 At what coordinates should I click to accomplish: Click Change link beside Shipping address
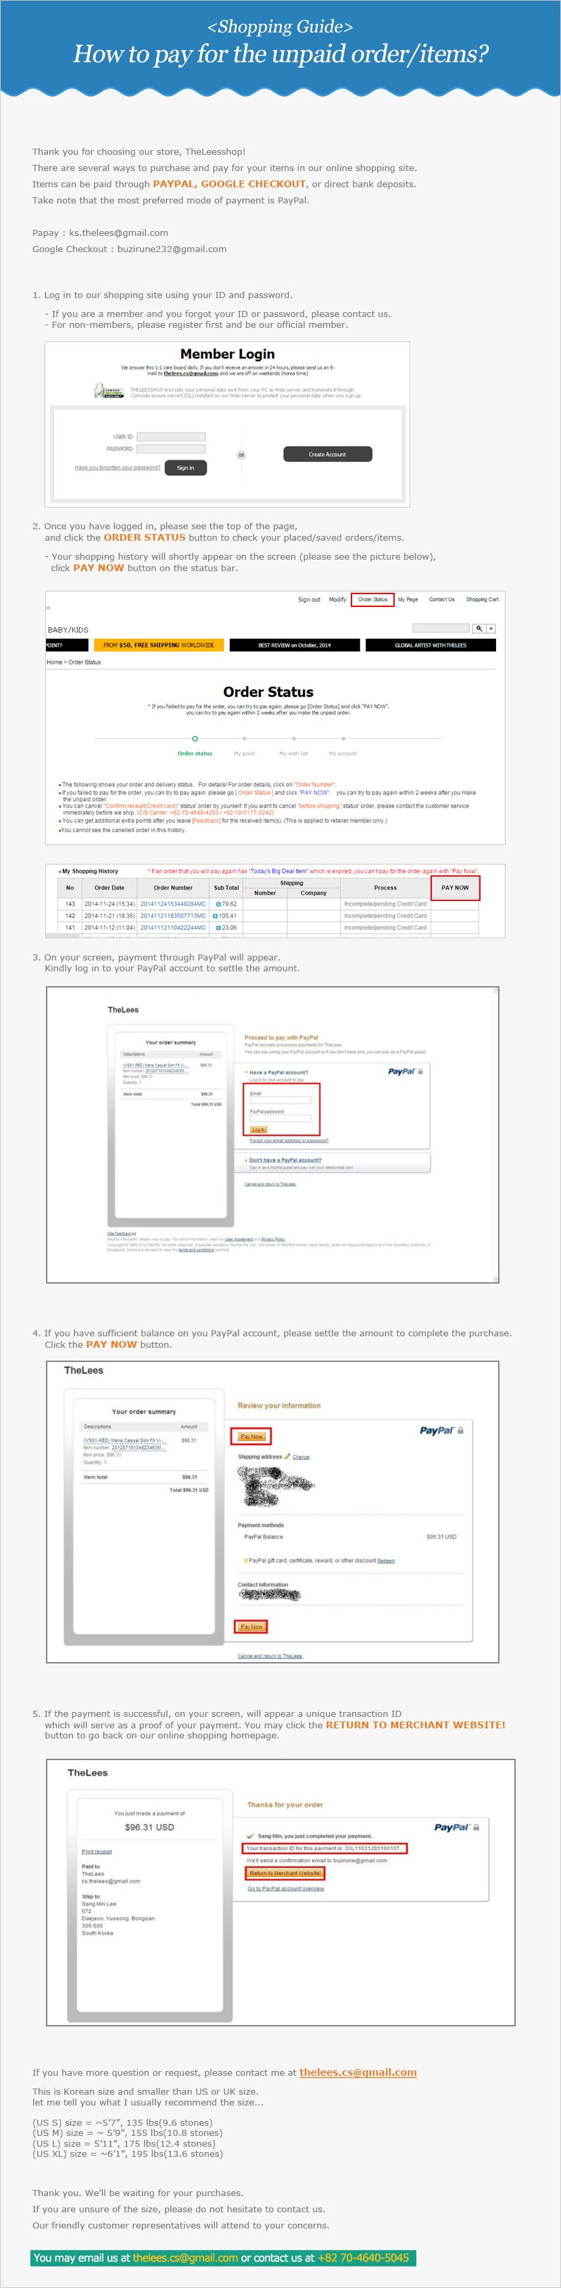[x=301, y=1457]
